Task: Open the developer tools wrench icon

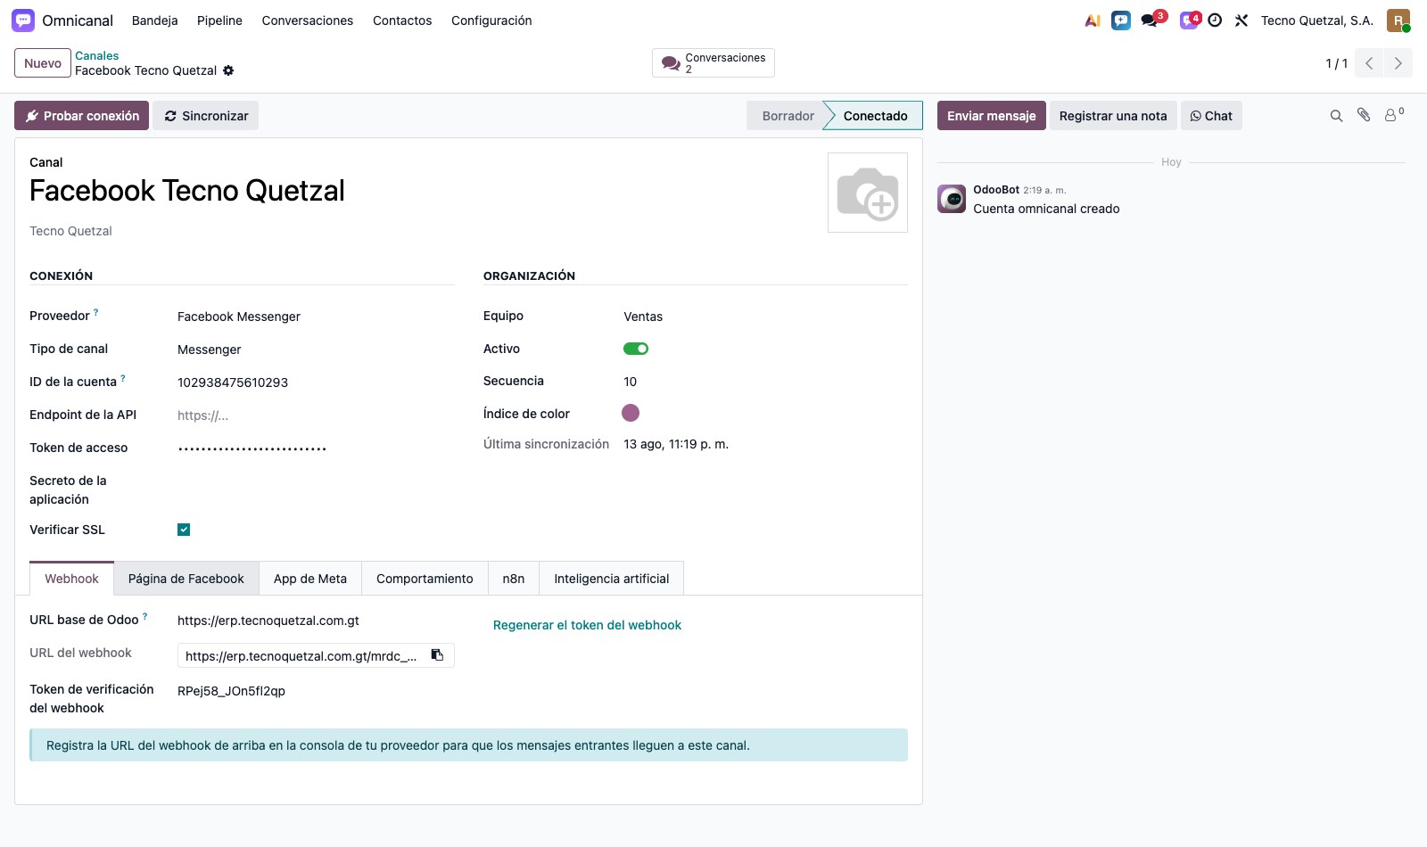Action: pos(1241,21)
